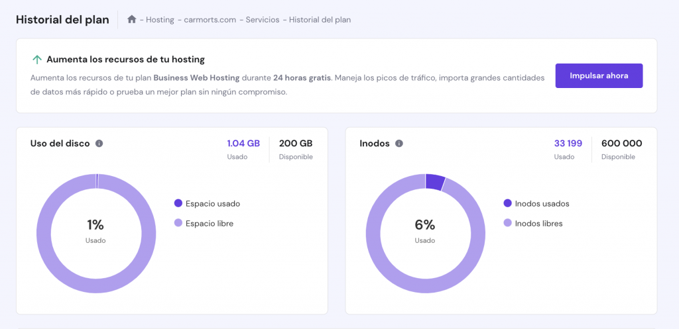Click the 6% Usado donut center
Viewport: 679px width, 329px height.
425,229
